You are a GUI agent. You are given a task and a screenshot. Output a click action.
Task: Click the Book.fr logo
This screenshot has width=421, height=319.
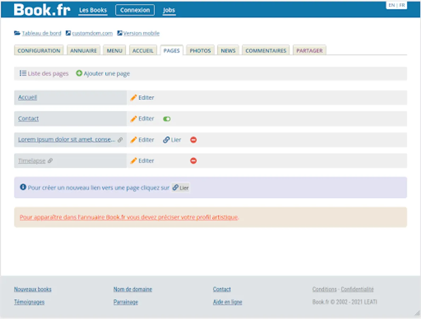click(x=42, y=10)
